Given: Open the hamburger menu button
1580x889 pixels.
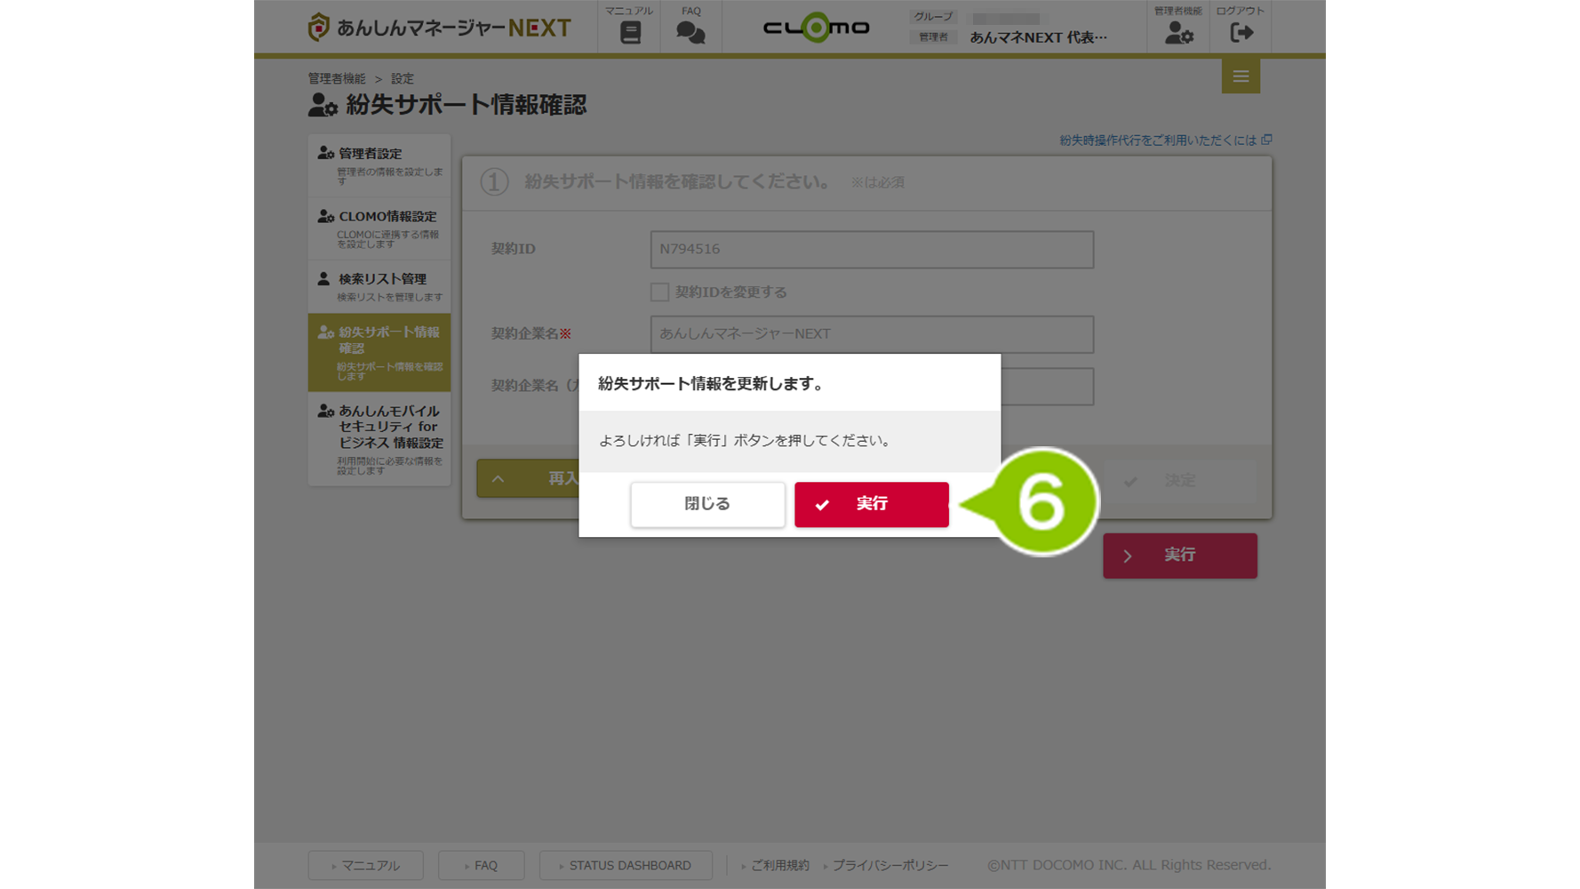Looking at the screenshot, I should (x=1241, y=76).
